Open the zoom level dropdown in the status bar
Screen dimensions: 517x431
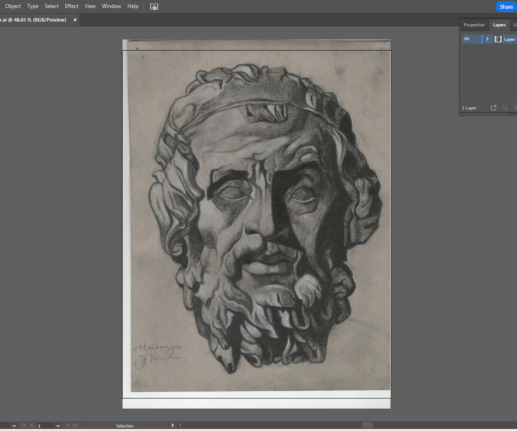14,425
